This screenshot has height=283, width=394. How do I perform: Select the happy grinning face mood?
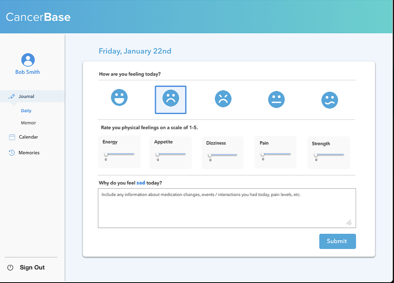coord(119,97)
